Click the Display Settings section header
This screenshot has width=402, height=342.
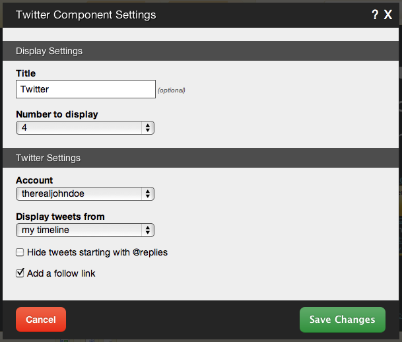[x=49, y=51]
